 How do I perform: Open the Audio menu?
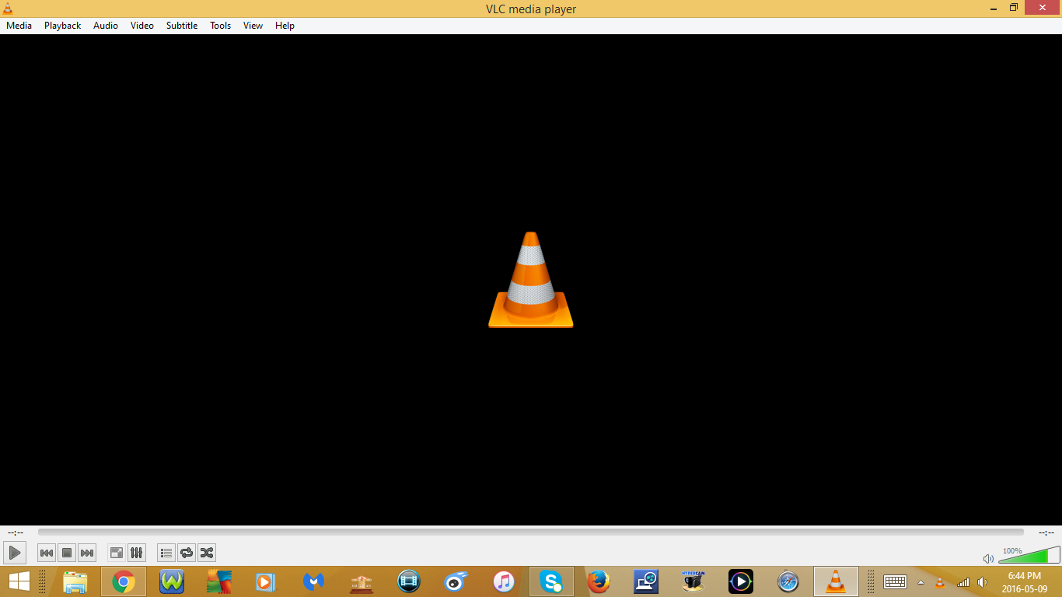[106, 26]
